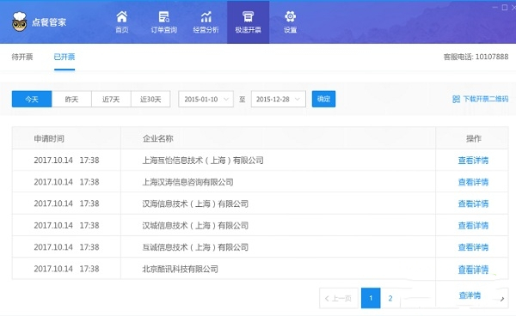Click the application time of 上海互怡信息技术 row
Screen dimensions: 516x316
click(x=66, y=161)
